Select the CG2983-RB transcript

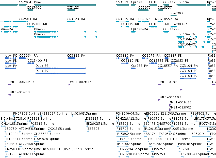point(174,27)
